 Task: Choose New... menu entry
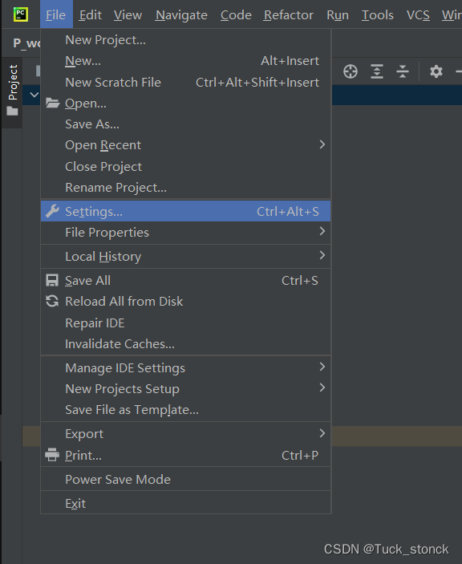(x=185, y=61)
